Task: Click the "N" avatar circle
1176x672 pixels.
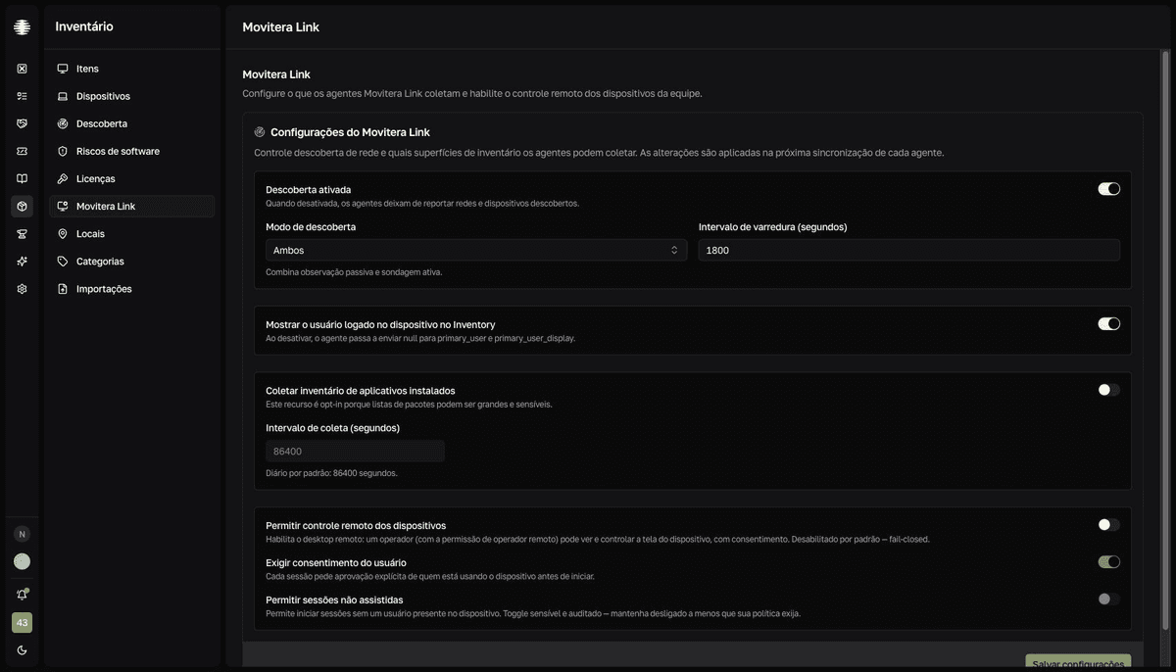Action: (x=22, y=534)
